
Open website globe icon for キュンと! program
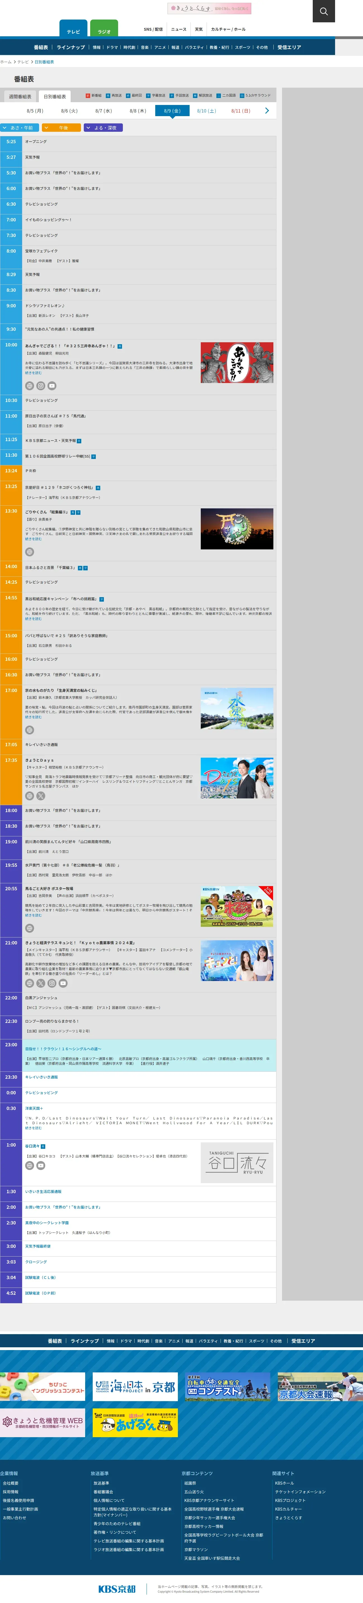pos(29,983)
